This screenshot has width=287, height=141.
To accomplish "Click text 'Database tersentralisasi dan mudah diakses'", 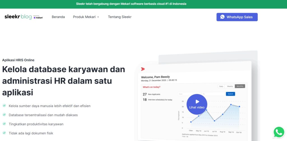I will pyautogui.click(x=43, y=115).
